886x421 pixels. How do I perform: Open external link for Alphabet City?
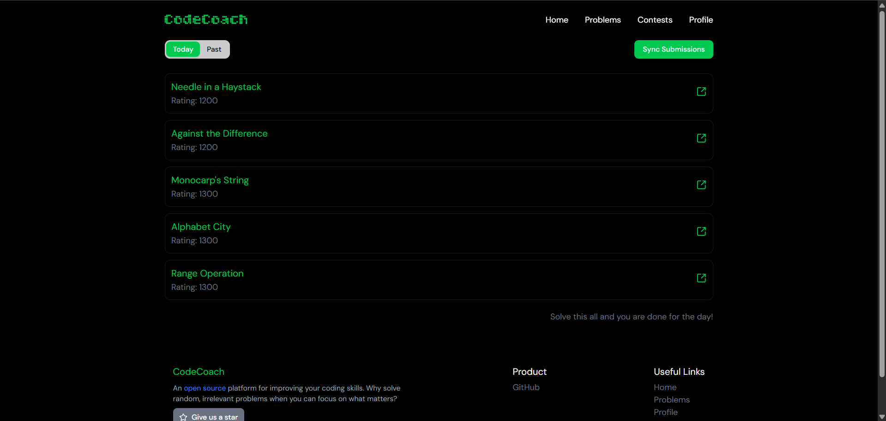pos(701,231)
